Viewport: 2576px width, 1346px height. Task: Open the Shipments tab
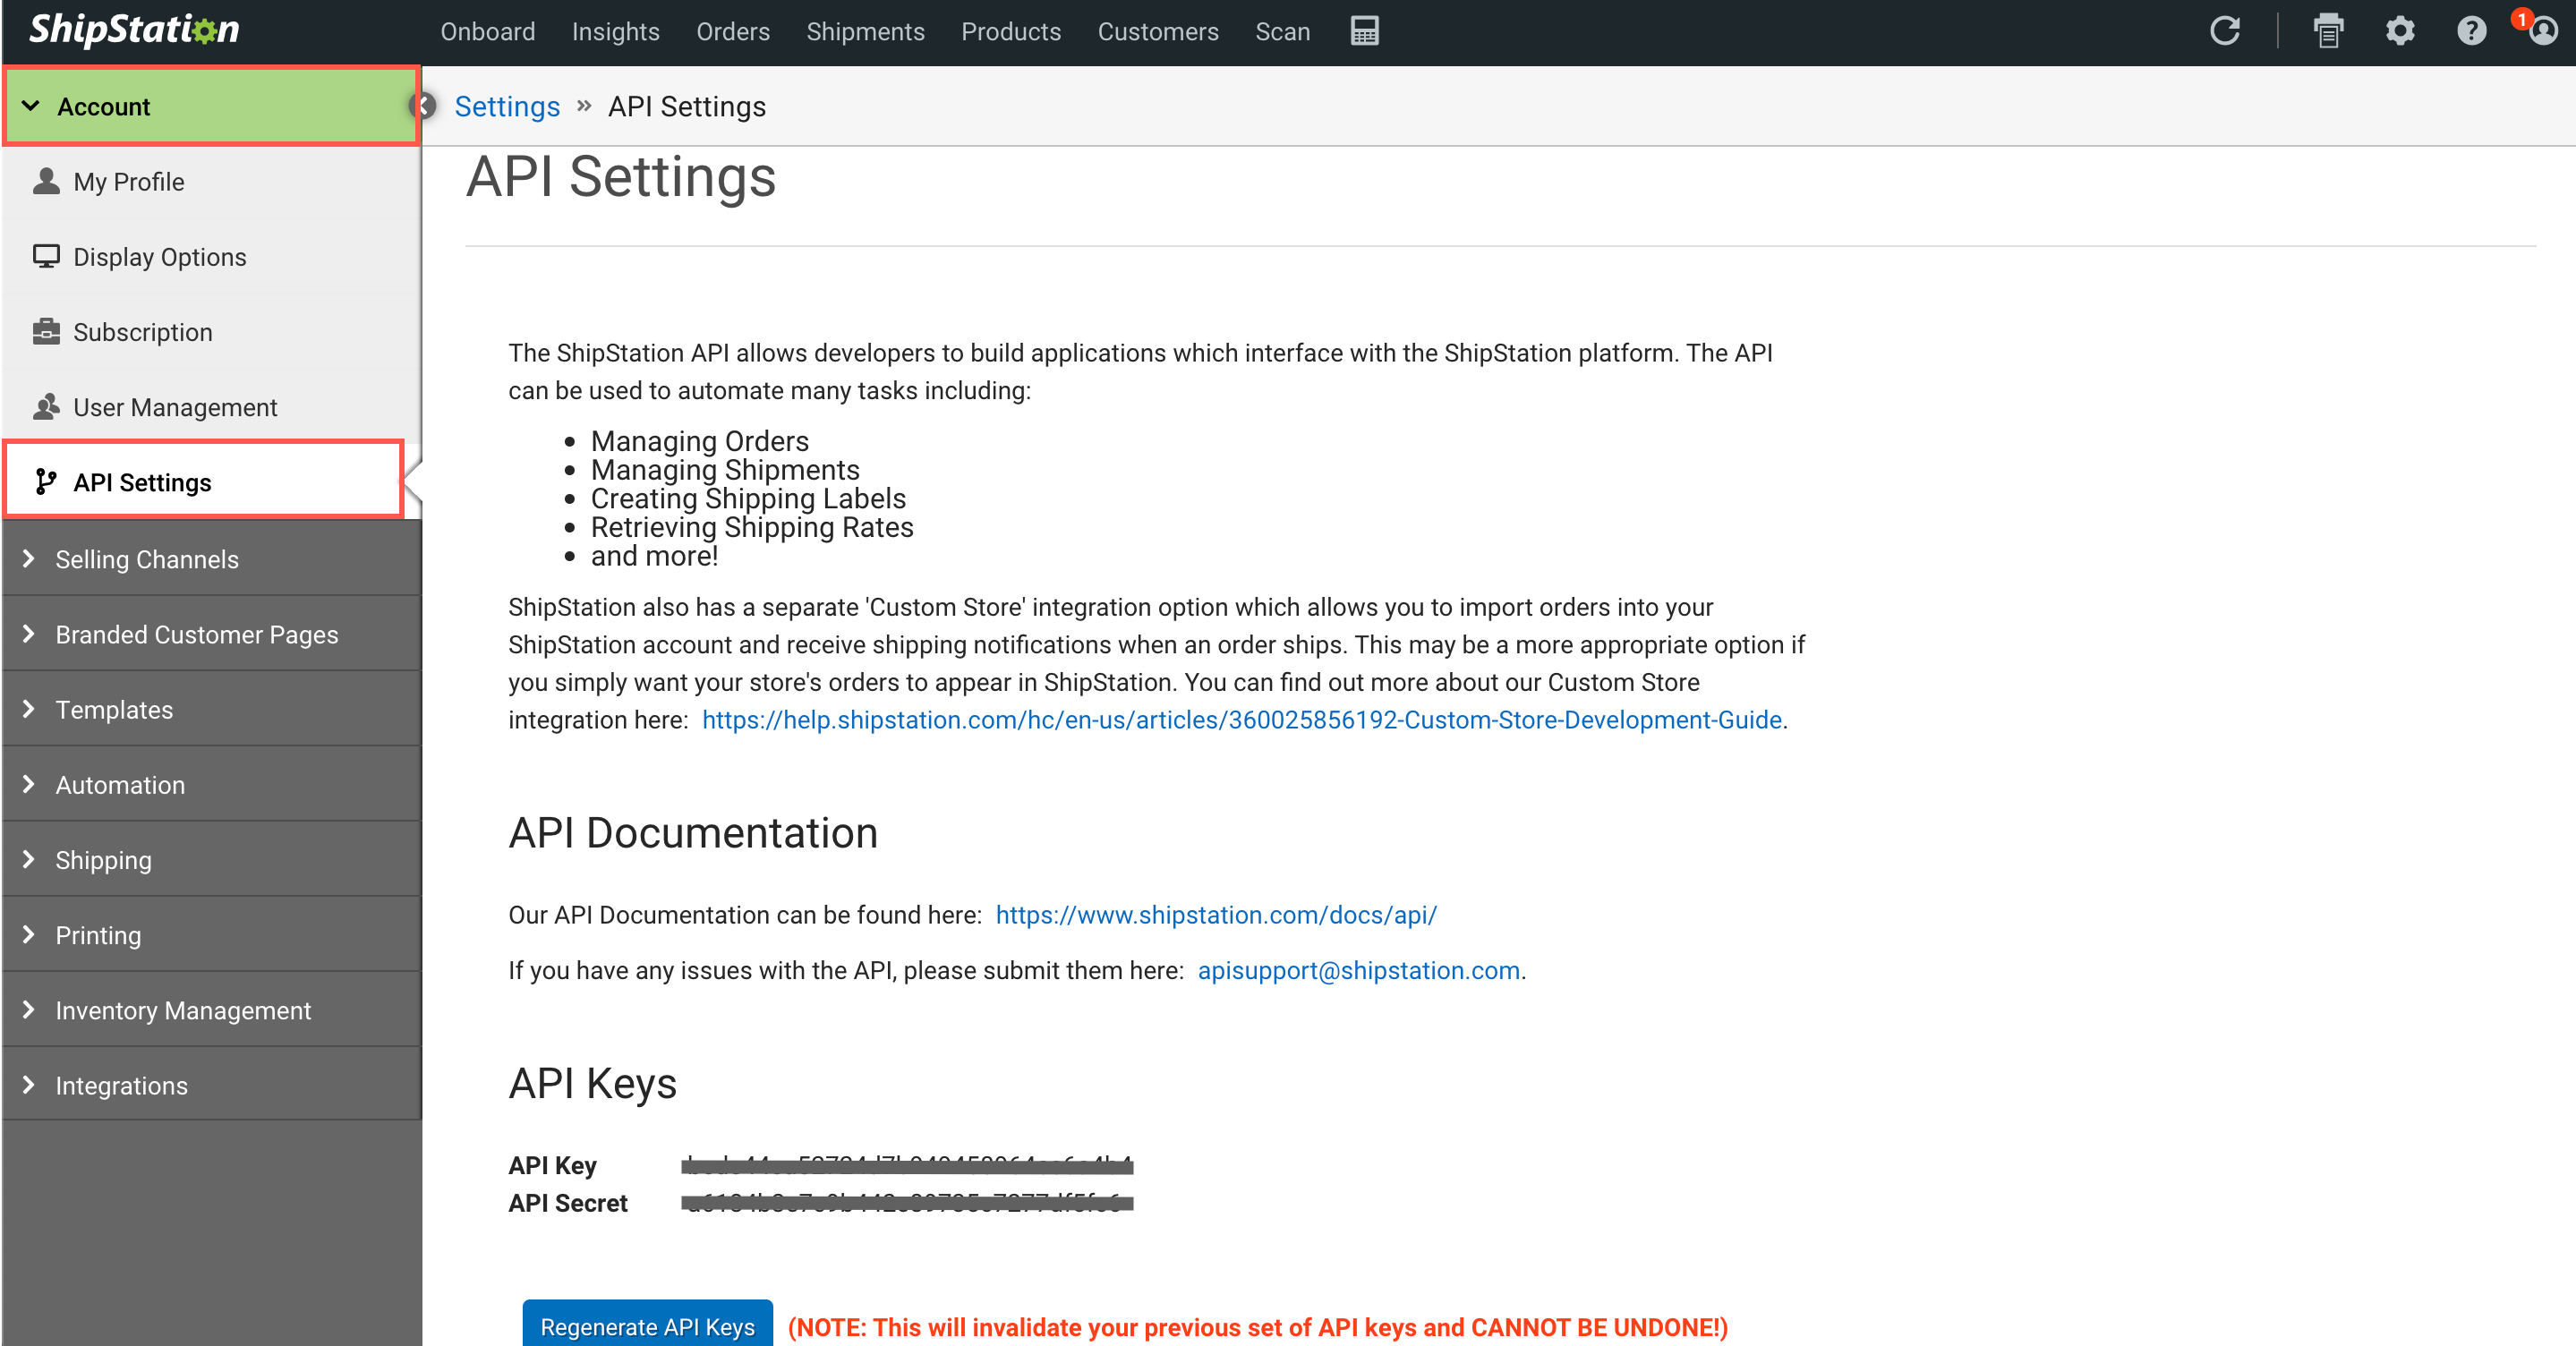pyautogui.click(x=866, y=32)
